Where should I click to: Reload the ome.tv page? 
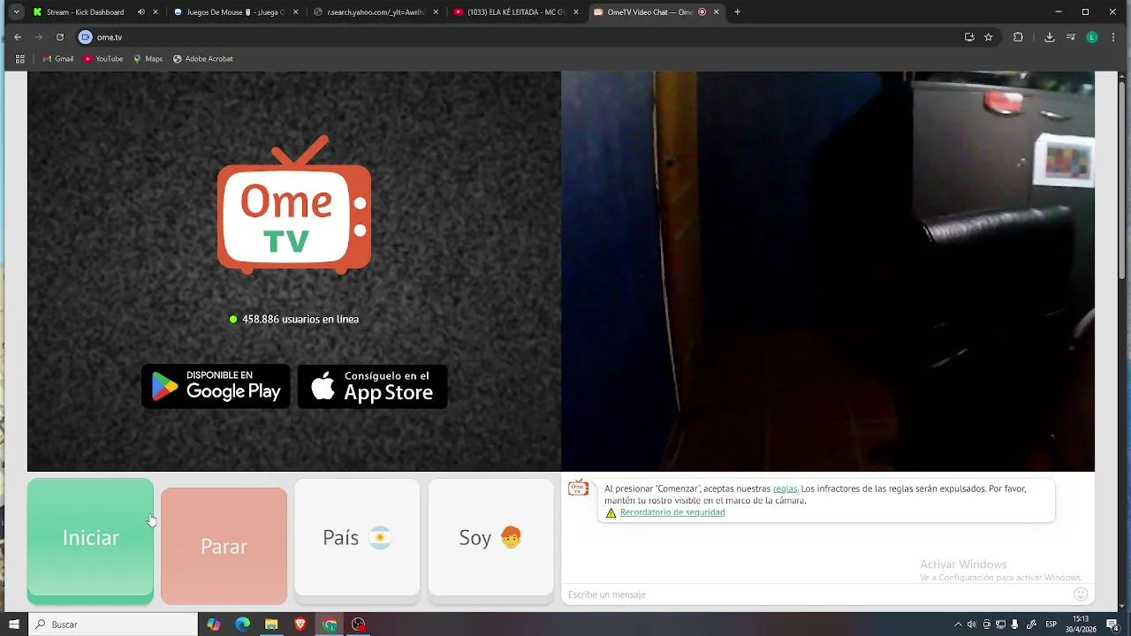point(60,37)
